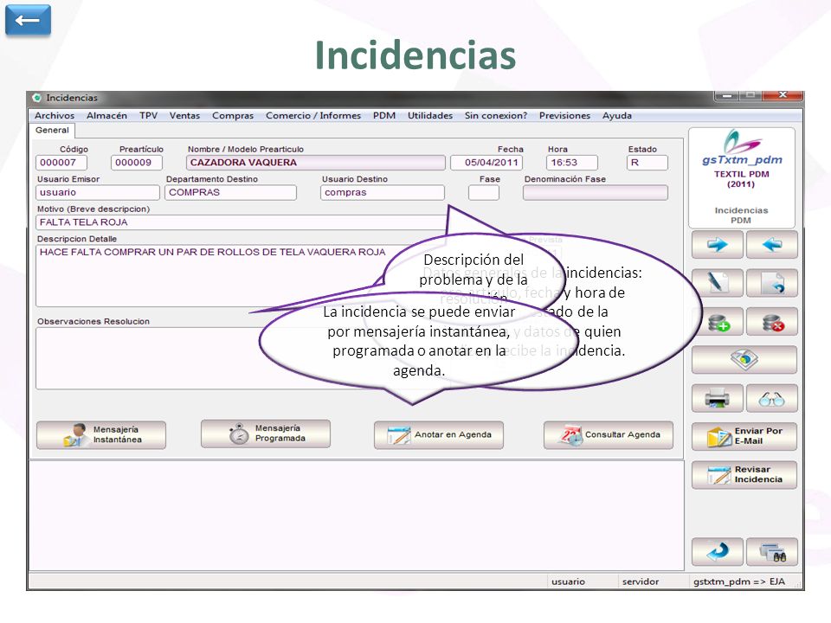831x623 pixels.
Task: Click the Hora field 16:53
Action: 572,163
